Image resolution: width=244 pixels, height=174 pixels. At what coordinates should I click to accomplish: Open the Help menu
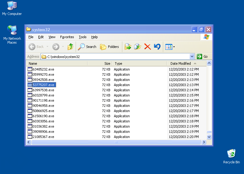(94, 37)
